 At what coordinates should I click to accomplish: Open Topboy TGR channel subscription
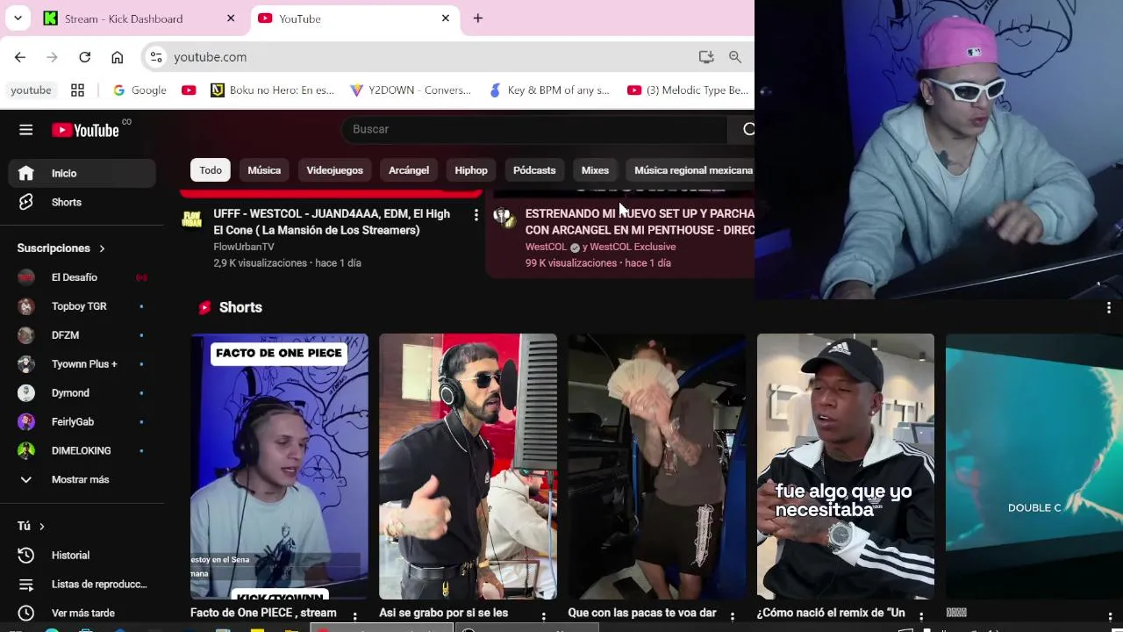(82, 306)
